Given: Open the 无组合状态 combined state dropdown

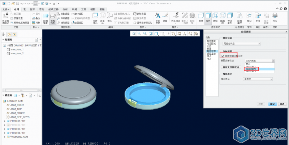Looking at the screenshot, I should click(242, 44).
